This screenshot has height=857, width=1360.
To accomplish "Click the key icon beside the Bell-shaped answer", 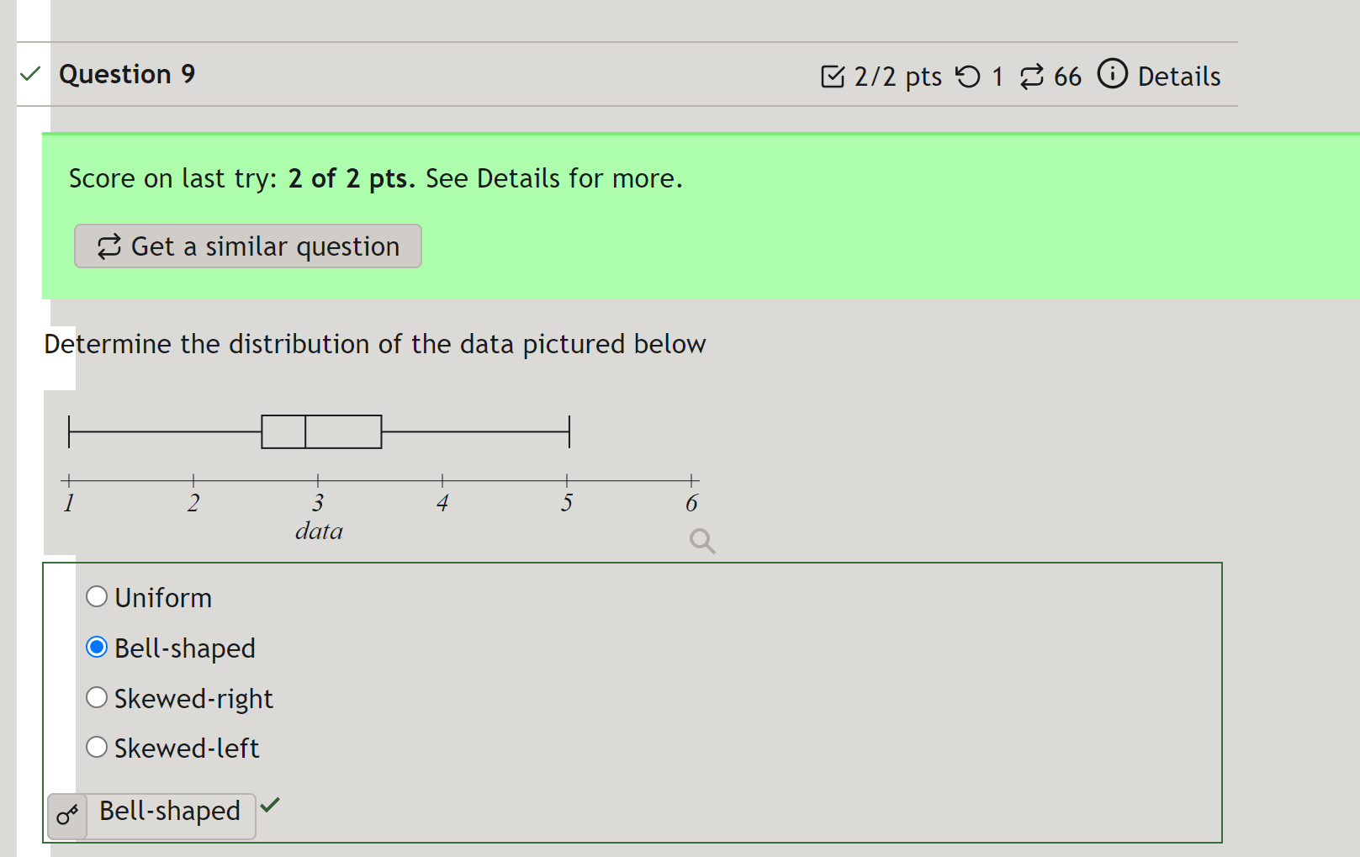I will pyautogui.click(x=67, y=814).
